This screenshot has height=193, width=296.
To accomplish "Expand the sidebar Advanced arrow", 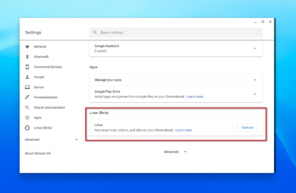I will tap(76, 140).
